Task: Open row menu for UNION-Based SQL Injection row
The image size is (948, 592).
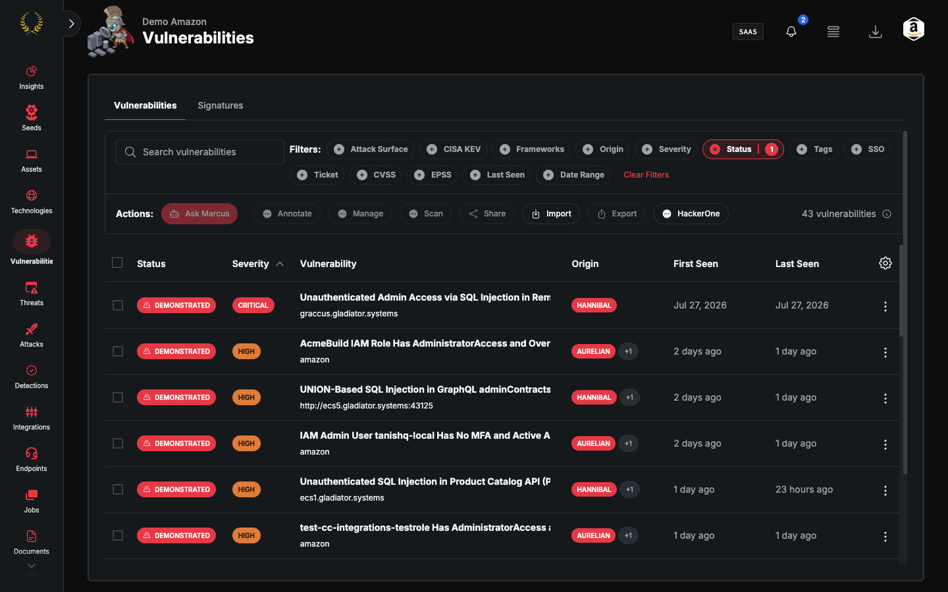Action: coord(885,399)
